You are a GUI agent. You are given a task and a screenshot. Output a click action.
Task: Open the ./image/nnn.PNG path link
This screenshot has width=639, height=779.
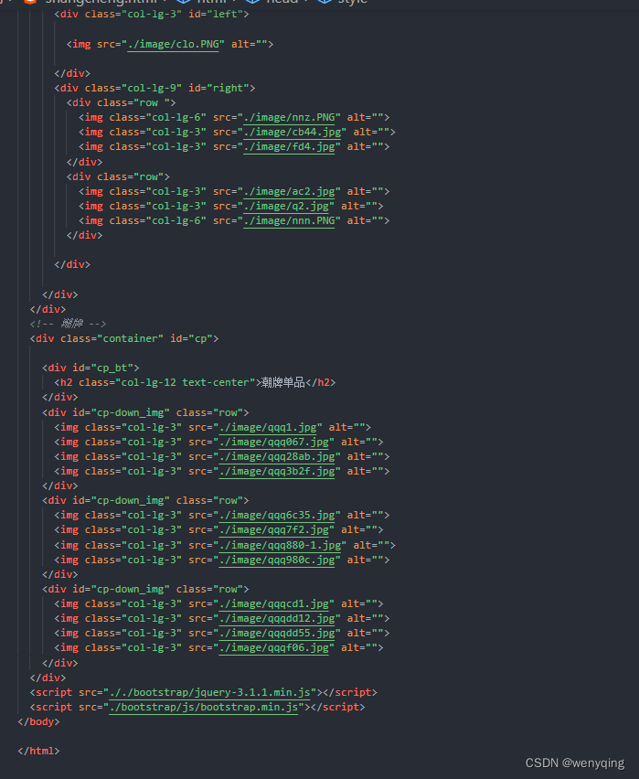pyautogui.click(x=289, y=220)
